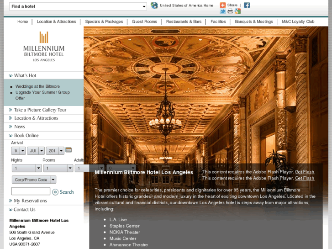This screenshot has height=249, width=332.
Task: Click the Millennium Biltmore Hotel logo
Action: coord(44,47)
